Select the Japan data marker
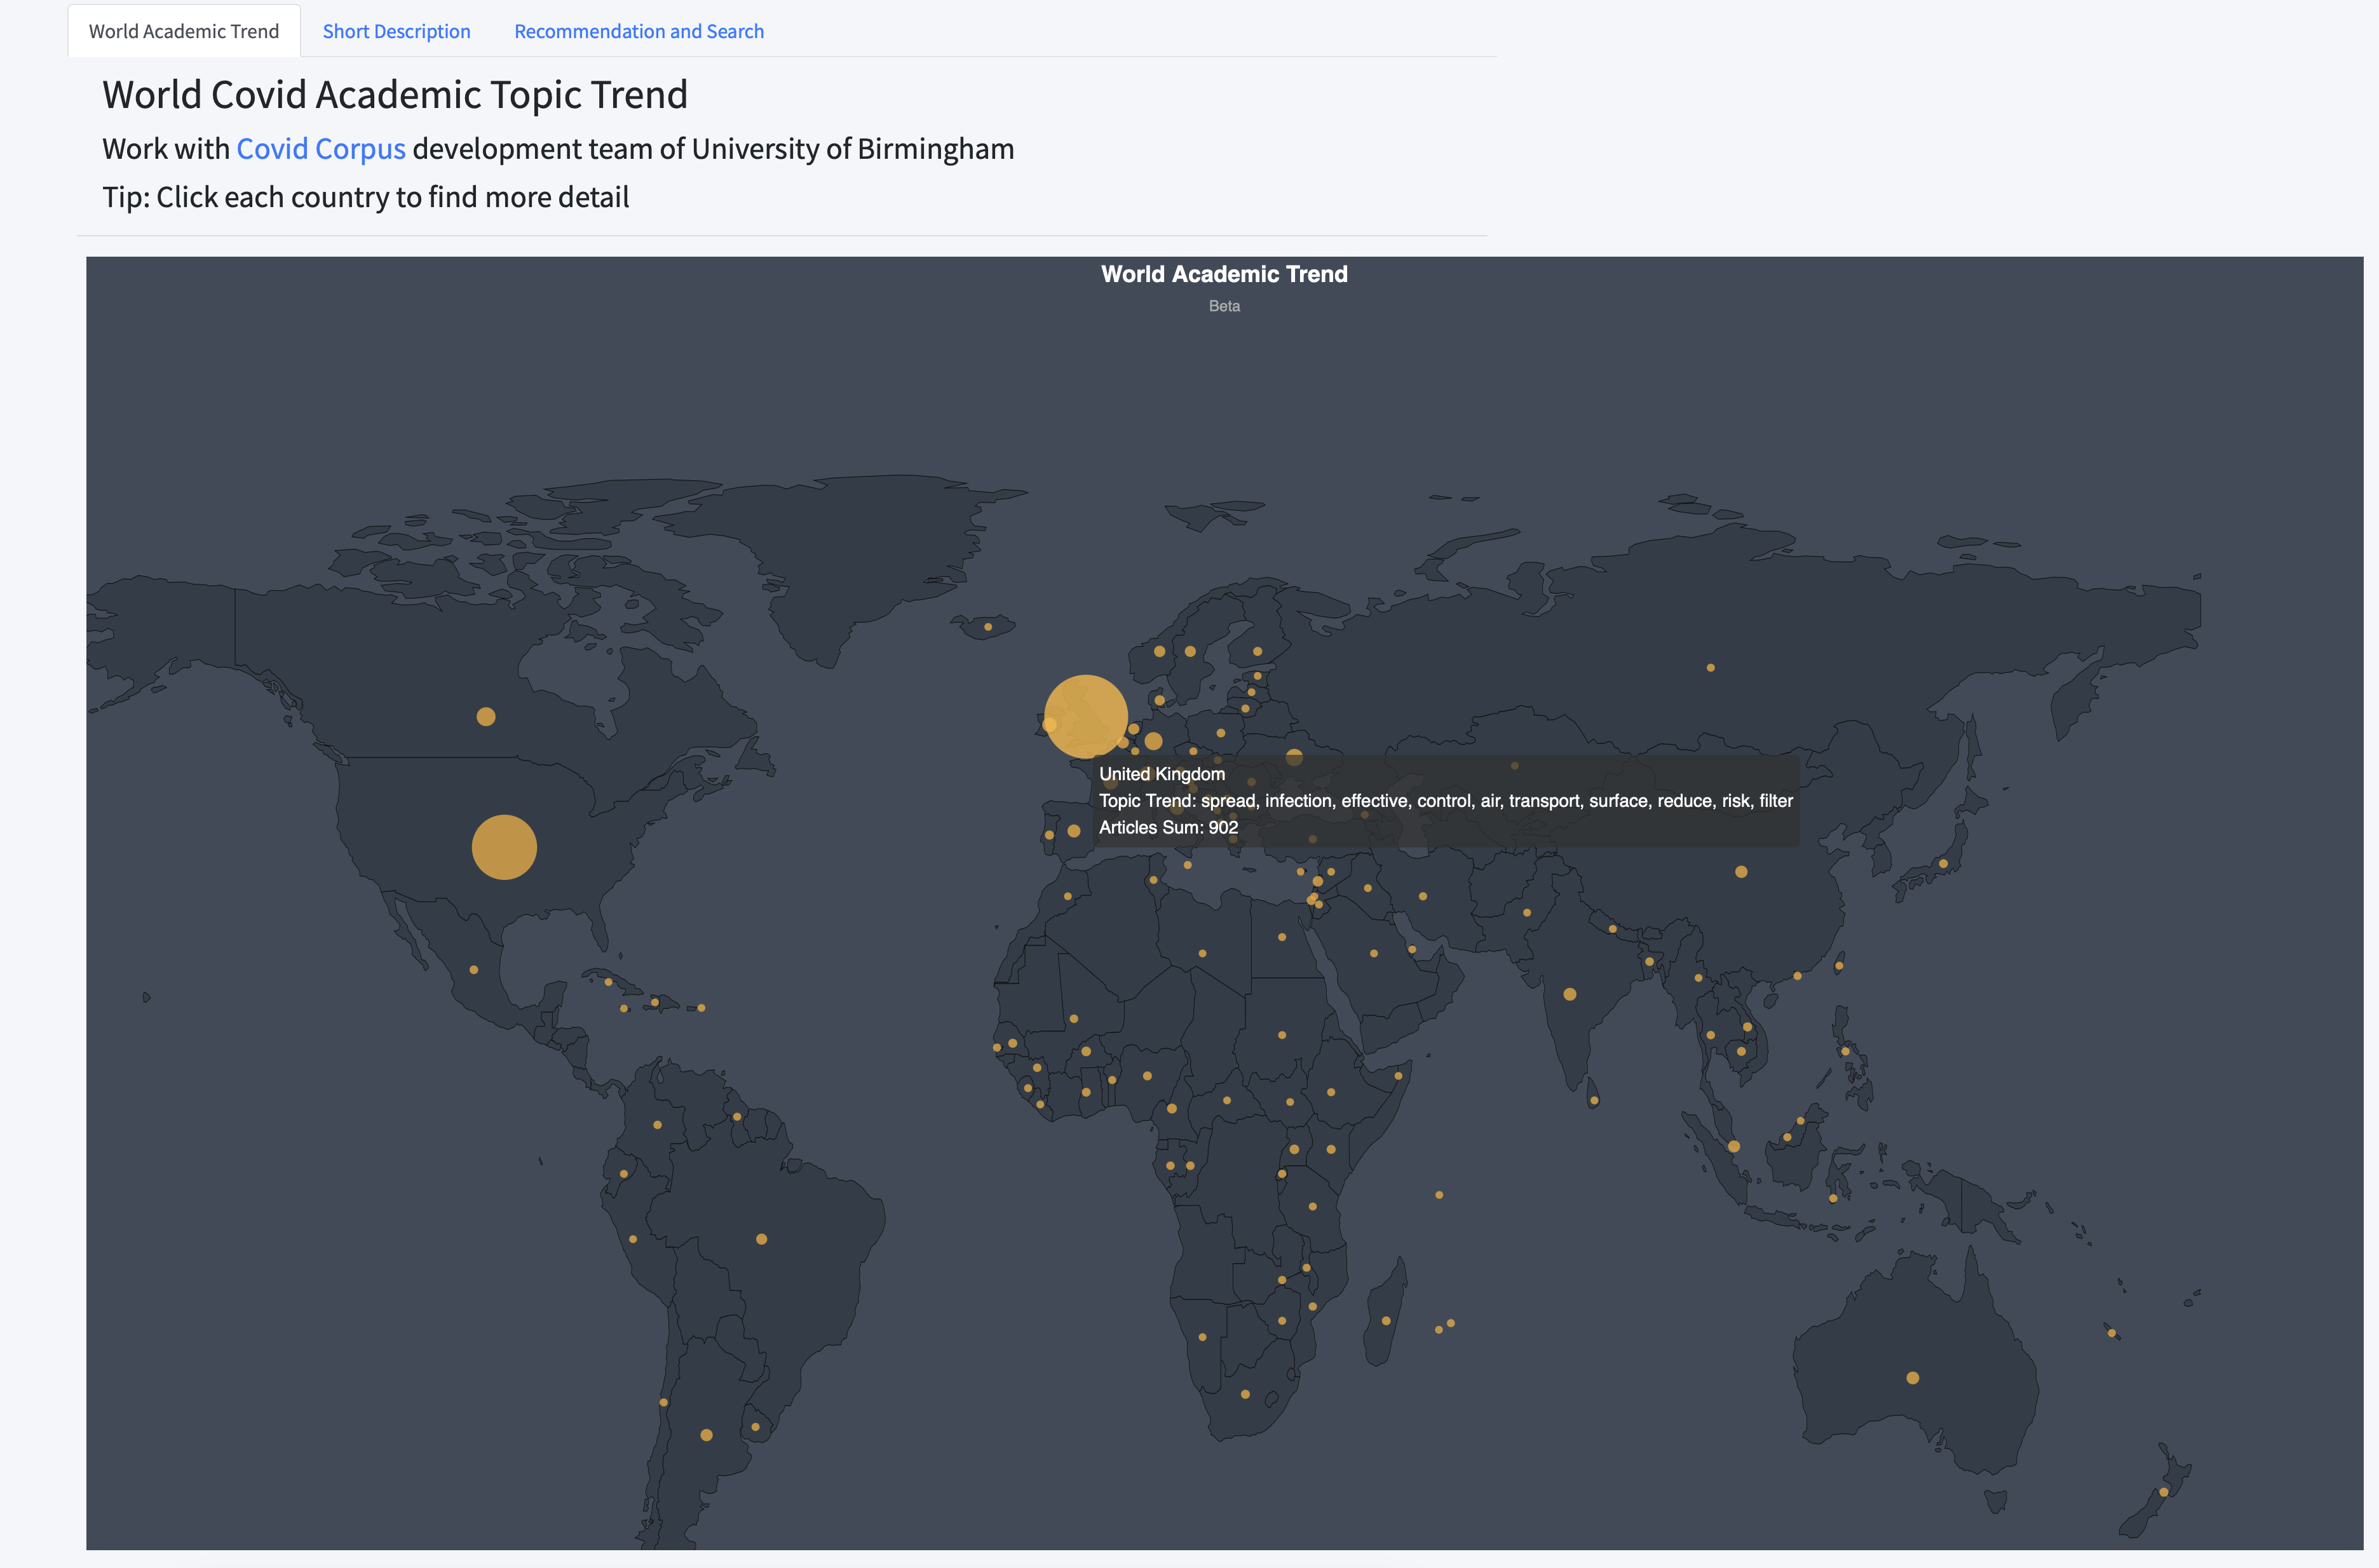This screenshot has width=2379, height=1568. [x=1943, y=864]
